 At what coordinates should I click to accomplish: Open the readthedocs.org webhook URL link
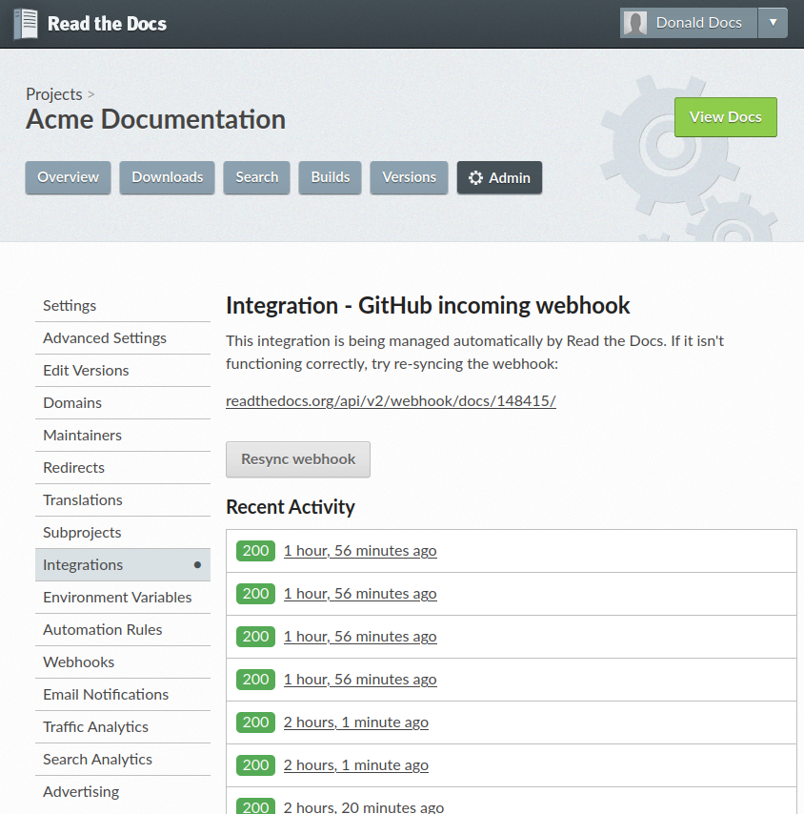[x=391, y=400]
